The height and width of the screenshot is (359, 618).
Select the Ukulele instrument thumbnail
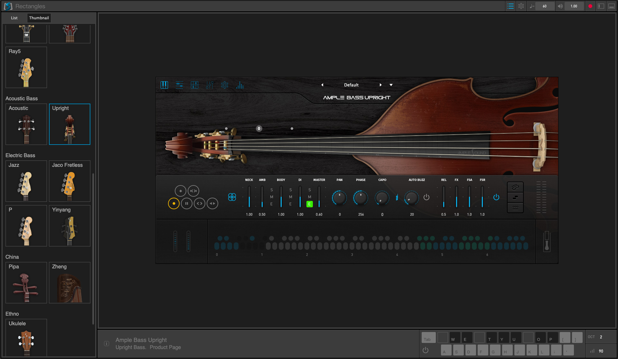[26, 337]
